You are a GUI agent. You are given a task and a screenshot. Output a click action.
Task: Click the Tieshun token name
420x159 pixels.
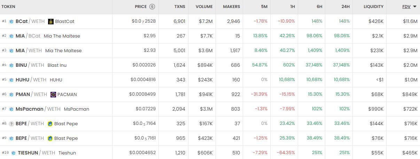67,153
